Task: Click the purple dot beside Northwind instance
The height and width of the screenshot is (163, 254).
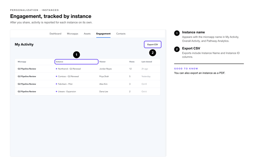Action: 56,69
